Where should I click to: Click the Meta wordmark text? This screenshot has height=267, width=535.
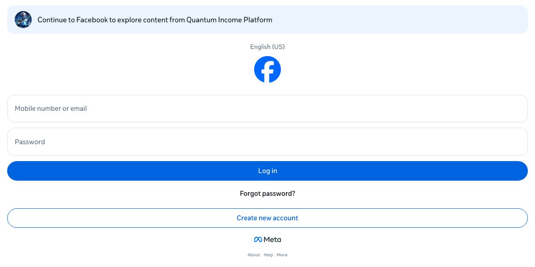(x=272, y=239)
